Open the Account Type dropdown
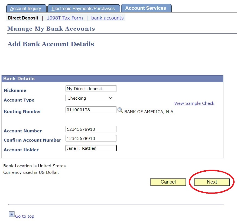The width and height of the screenshot is (237, 222). click(x=90, y=98)
